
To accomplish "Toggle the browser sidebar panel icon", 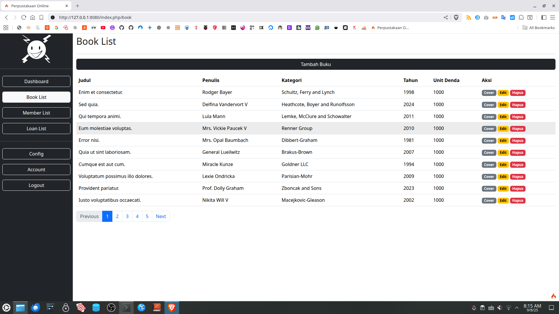I will click(x=544, y=17).
